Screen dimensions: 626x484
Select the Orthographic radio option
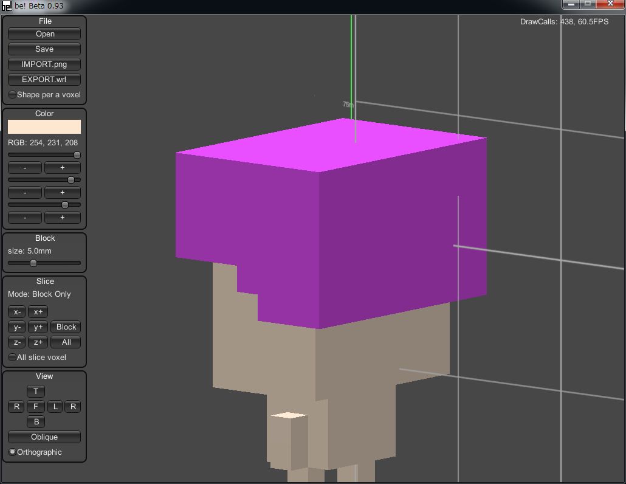point(13,452)
